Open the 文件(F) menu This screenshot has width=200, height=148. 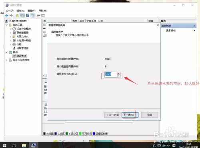[10, 11]
